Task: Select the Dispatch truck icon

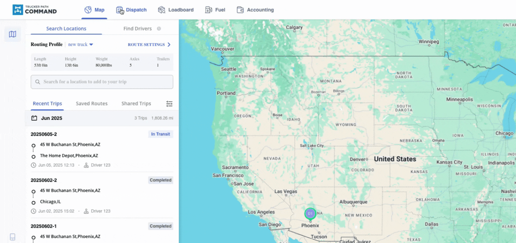Action: point(120,10)
